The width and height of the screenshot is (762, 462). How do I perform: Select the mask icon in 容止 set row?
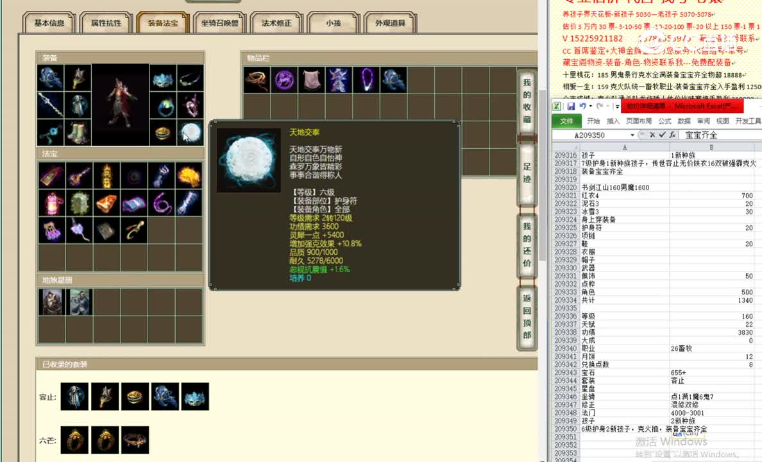195,397
